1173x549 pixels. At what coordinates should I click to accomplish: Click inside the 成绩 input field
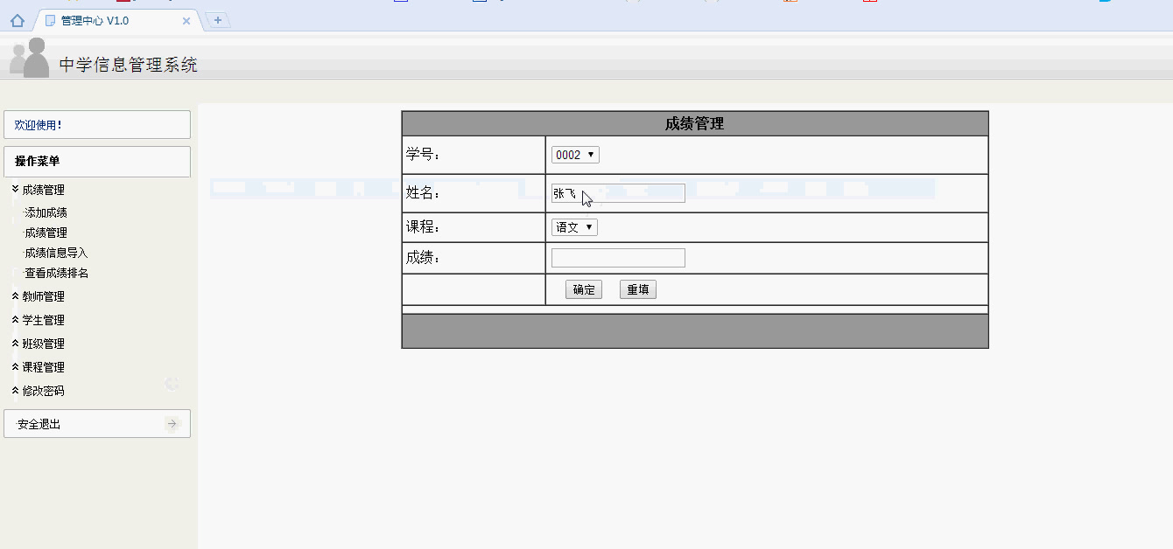[x=617, y=257]
